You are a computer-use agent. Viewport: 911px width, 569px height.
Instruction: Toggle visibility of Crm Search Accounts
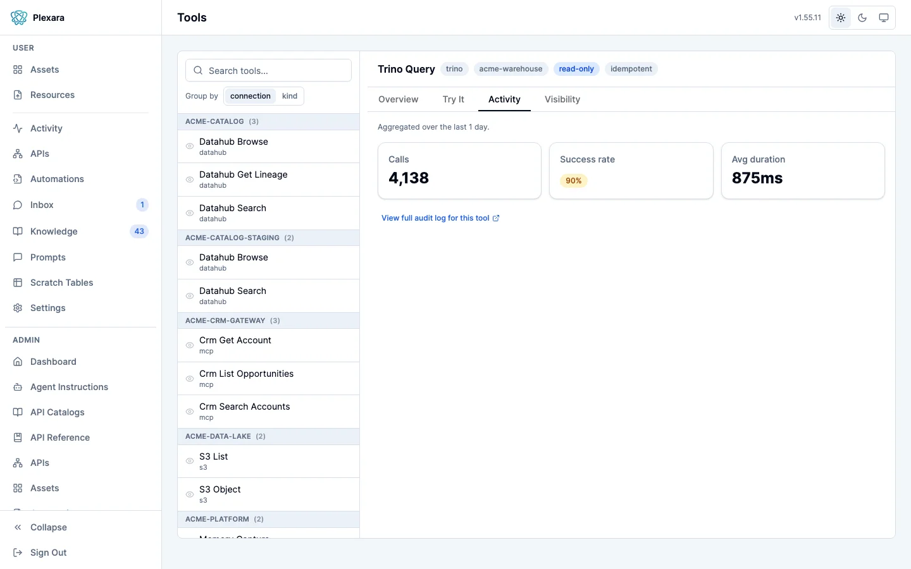pyautogui.click(x=190, y=412)
